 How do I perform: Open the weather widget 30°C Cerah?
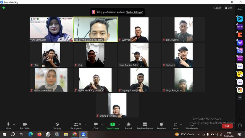click(x=185, y=134)
